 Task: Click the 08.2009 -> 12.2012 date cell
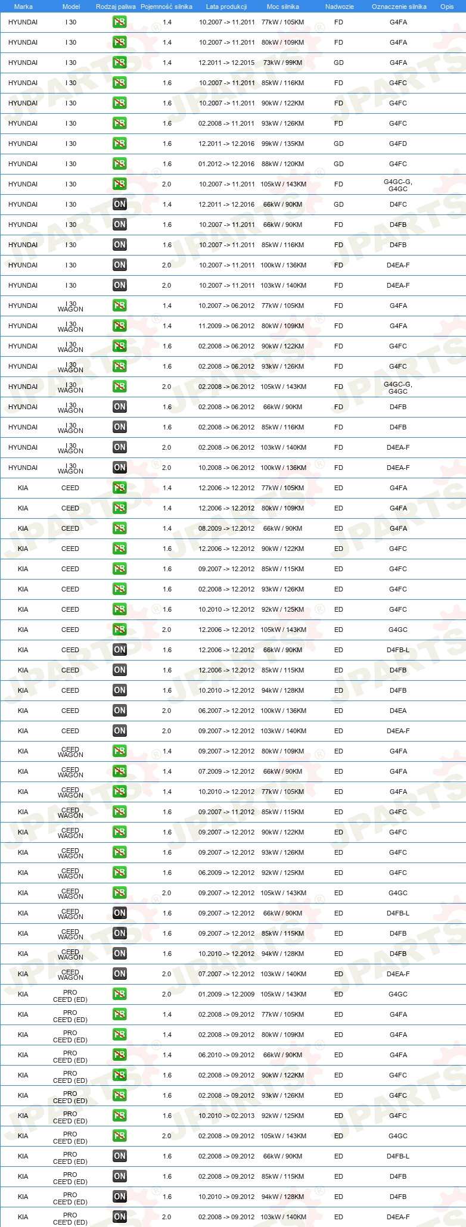tap(226, 528)
